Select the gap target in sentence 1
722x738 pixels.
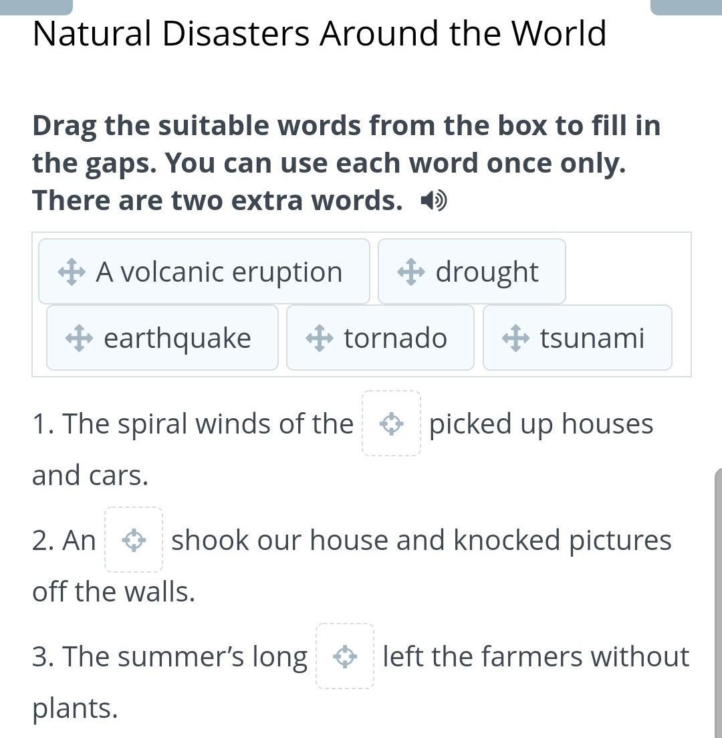pos(392,424)
